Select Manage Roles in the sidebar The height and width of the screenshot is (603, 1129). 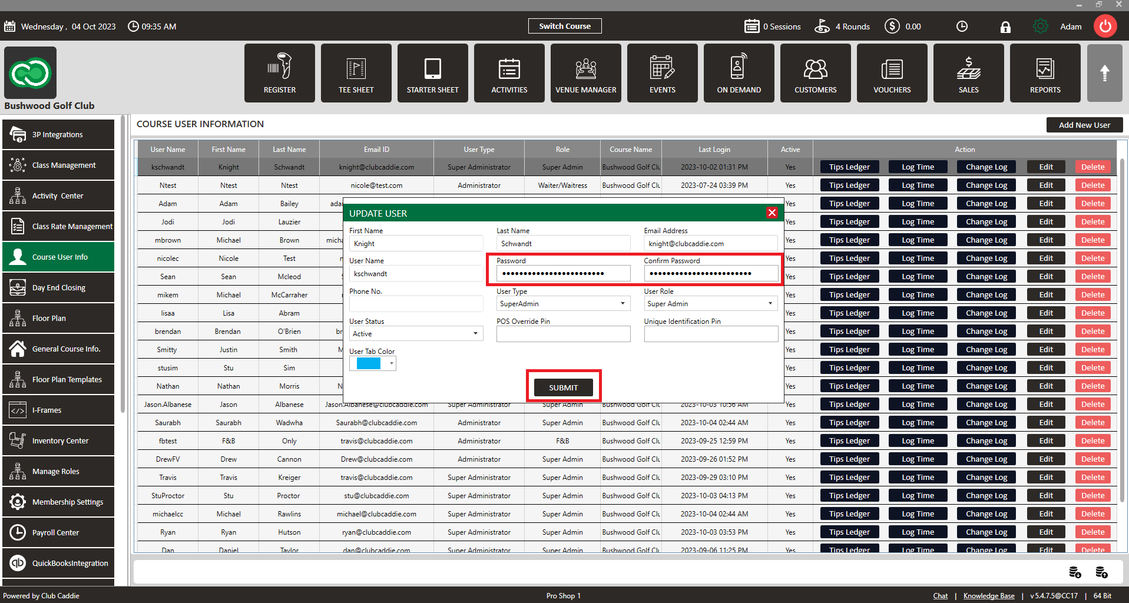(58, 471)
